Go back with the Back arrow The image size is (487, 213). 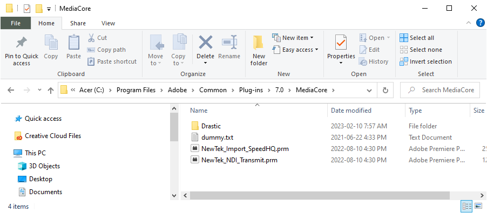11,90
